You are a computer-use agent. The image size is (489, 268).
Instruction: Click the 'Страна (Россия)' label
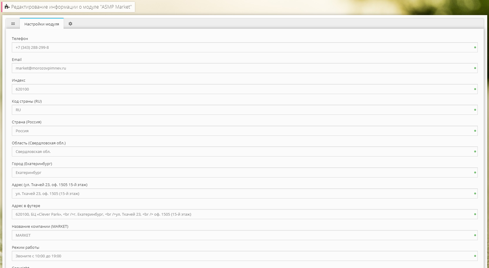(x=27, y=122)
